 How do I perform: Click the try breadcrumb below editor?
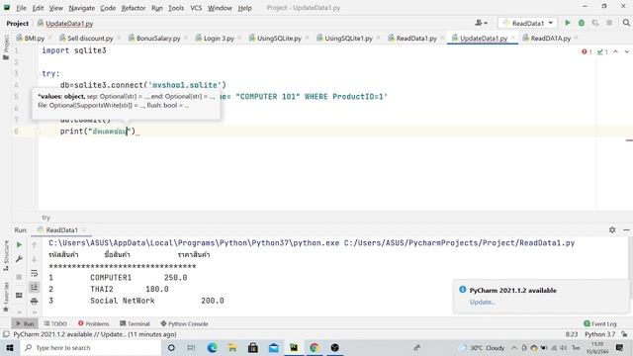(46, 218)
